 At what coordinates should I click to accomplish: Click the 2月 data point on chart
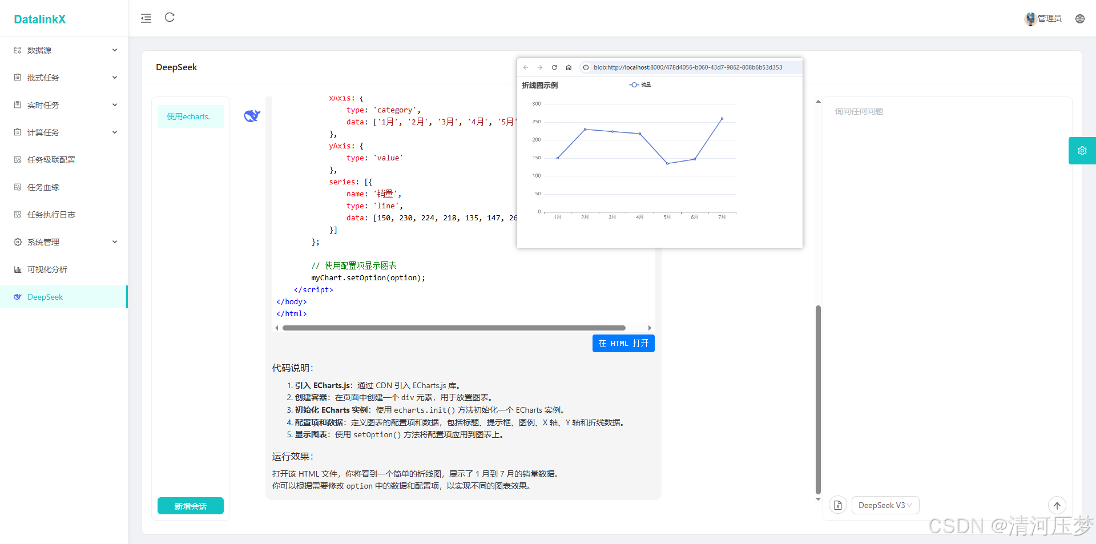pos(585,130)
